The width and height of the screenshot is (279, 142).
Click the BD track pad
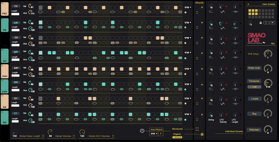tap(5, 118)
